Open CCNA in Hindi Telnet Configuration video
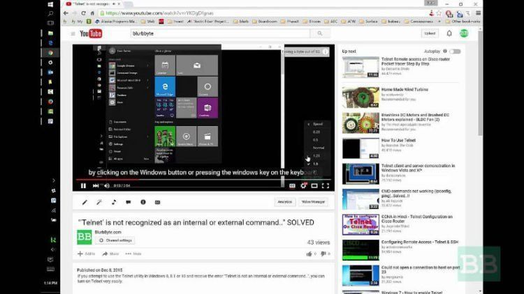 [x=416, y=219]
